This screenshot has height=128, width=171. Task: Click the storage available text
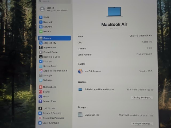(136, 115)
